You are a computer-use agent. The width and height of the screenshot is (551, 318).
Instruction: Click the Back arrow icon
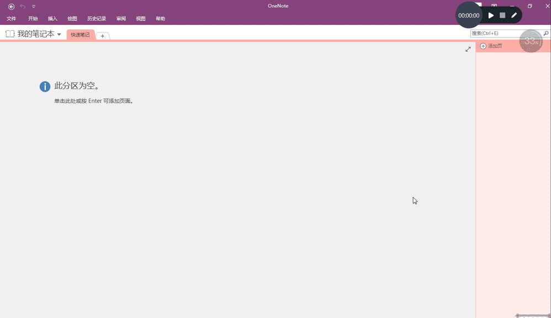[11, 6]
